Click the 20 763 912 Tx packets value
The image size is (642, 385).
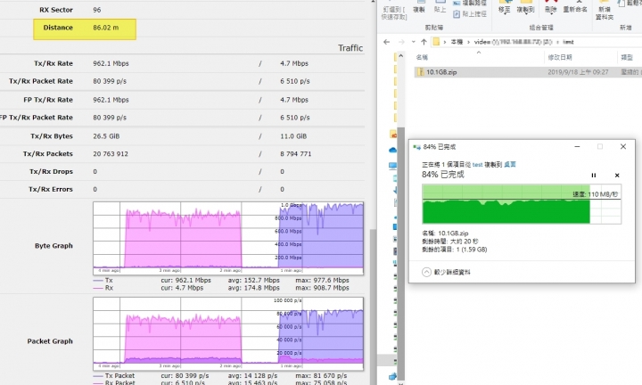[111, 154]
